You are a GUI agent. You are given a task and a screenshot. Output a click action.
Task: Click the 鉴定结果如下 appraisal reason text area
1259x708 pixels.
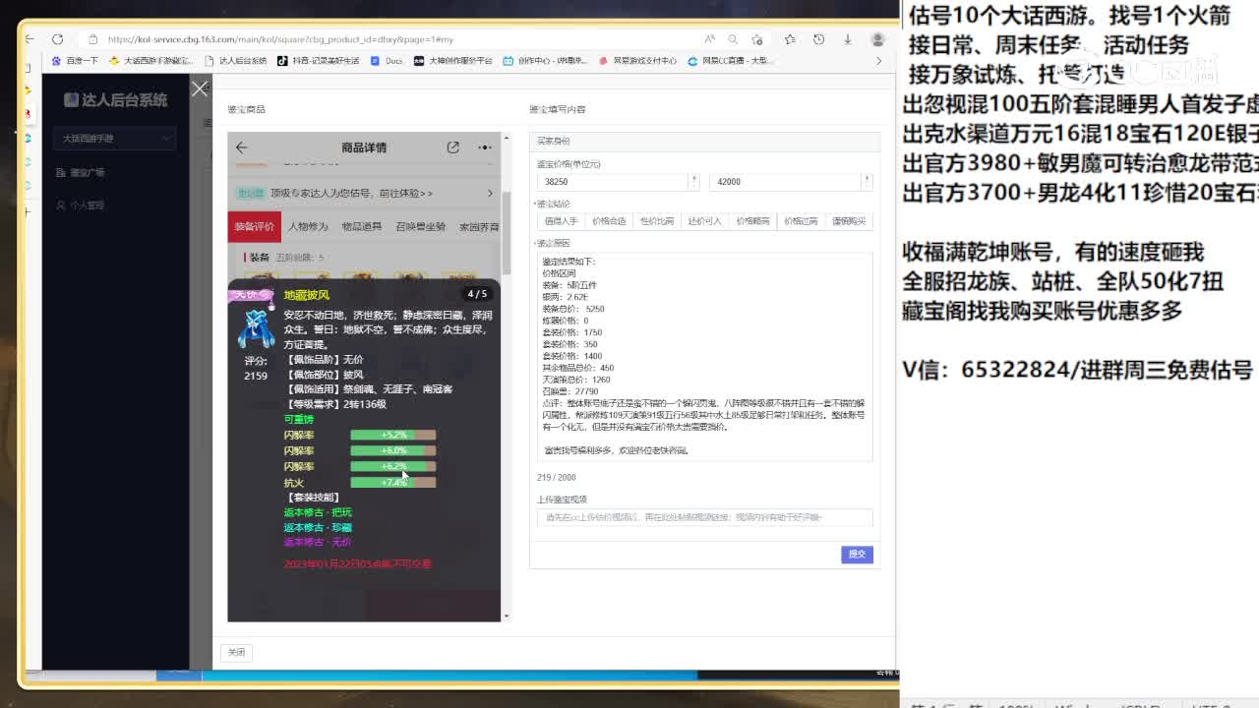click(704, 357)
